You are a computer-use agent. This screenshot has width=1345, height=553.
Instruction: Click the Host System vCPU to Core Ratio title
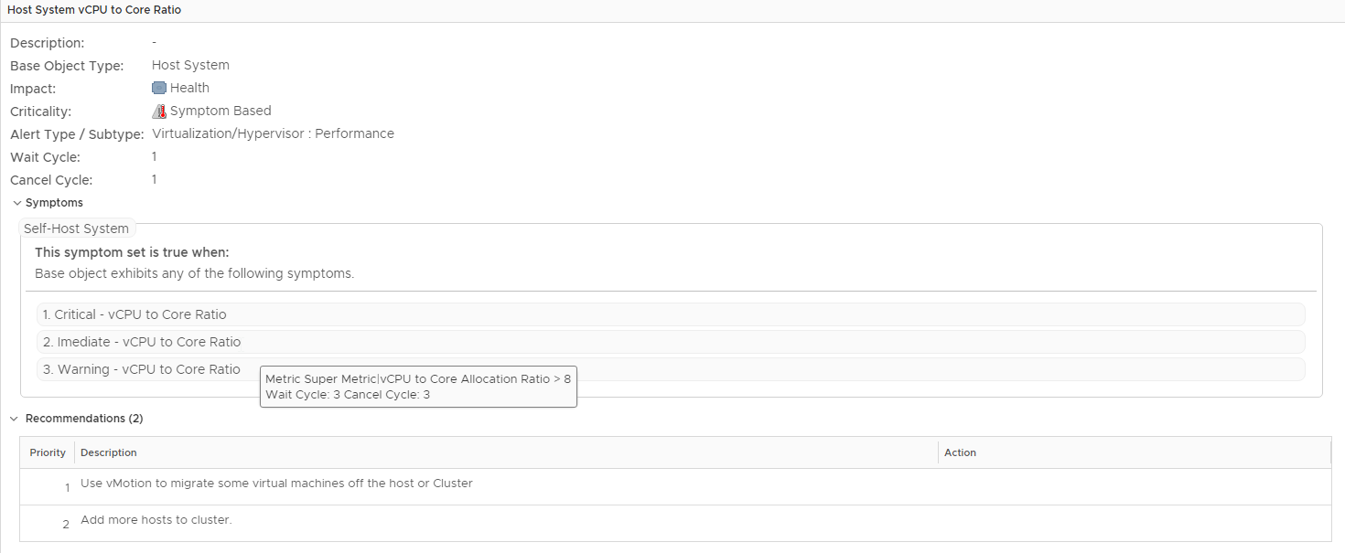click(95, 9)
